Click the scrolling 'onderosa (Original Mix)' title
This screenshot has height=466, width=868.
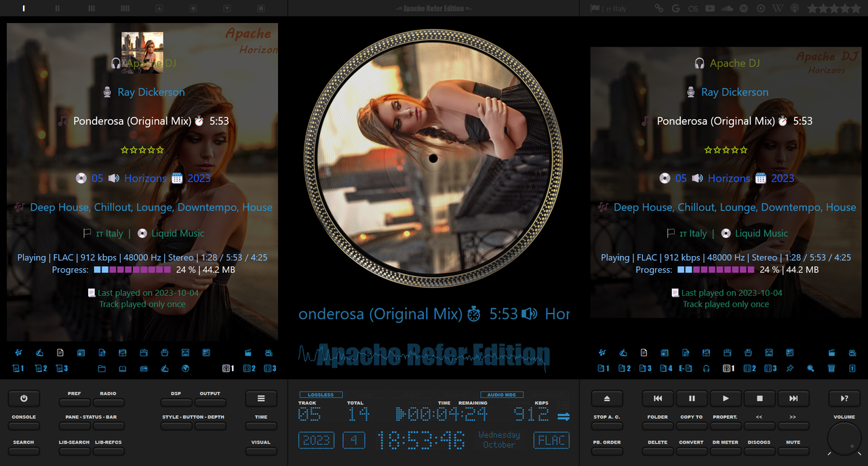(x=380, y=314)
